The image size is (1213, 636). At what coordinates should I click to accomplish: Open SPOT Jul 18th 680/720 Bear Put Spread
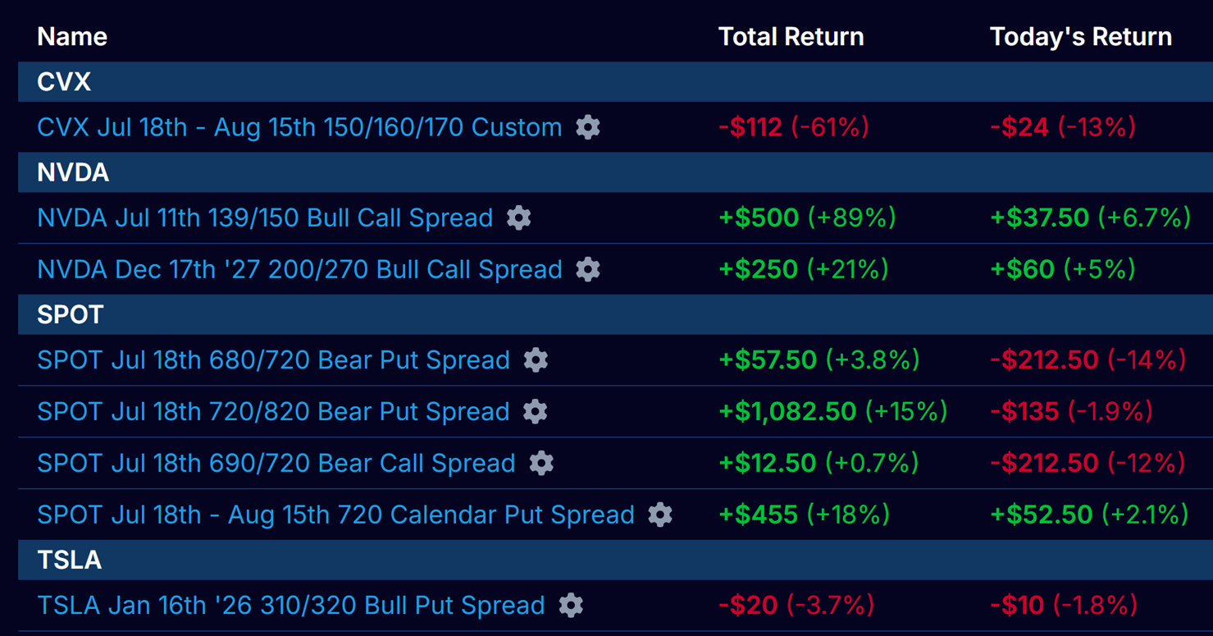coord(273,359)
